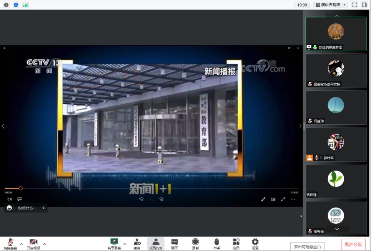Show previous participants with the up chevron
The height and width of the screenshot is (251, 371).
pyautogui.click(x=337, y=16)
